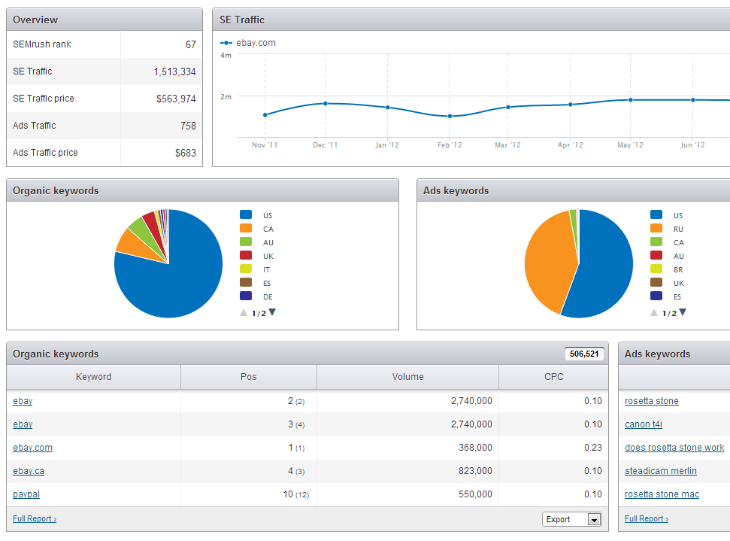Open Ads keywords Full Report
This screenshot has height=541, width=730.
(x=647, y=518)
